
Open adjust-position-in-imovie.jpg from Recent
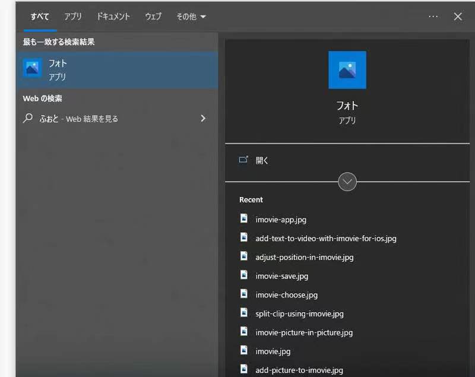pos(304,257)
